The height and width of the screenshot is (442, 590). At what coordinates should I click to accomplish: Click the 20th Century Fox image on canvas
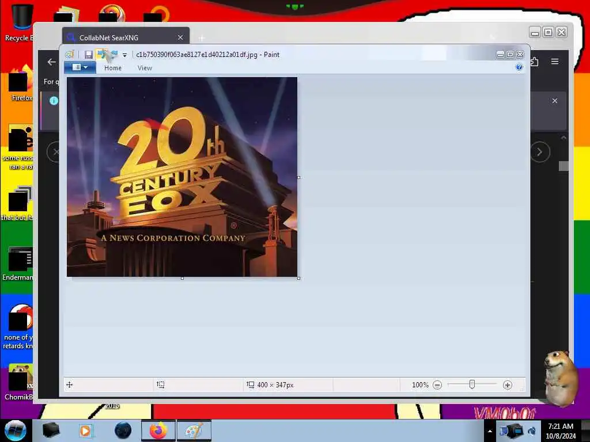[x=181, y=177]
